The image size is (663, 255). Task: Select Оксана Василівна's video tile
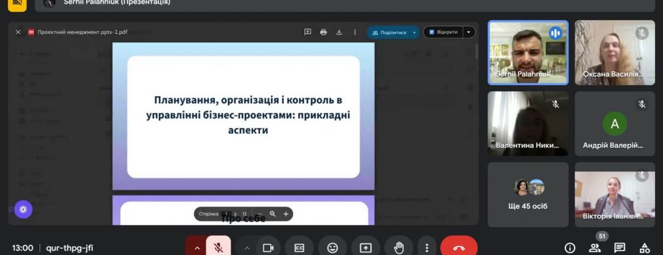(615, 53)
